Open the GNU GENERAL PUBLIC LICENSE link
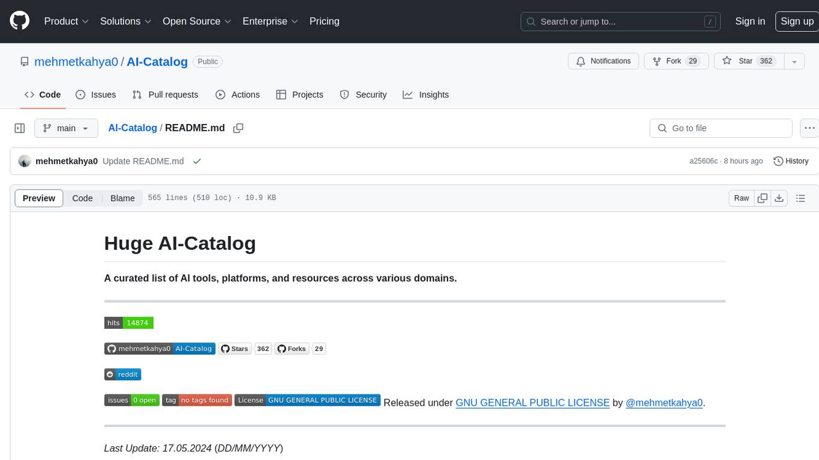 [x=532, y=403]
